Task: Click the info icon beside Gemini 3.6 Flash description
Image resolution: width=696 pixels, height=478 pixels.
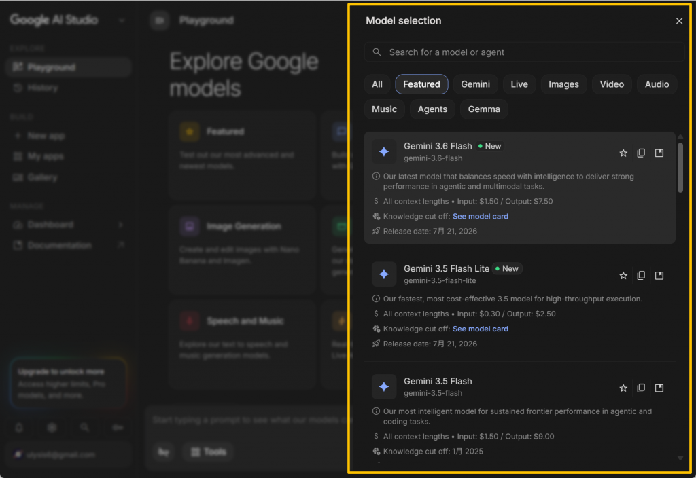Action: pos(376,177)
